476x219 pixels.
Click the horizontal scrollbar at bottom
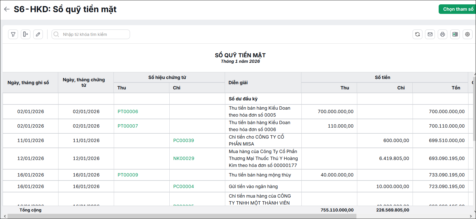click(x=182, y=216)
